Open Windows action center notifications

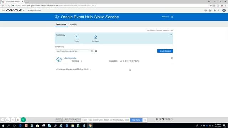coord(224,126)
